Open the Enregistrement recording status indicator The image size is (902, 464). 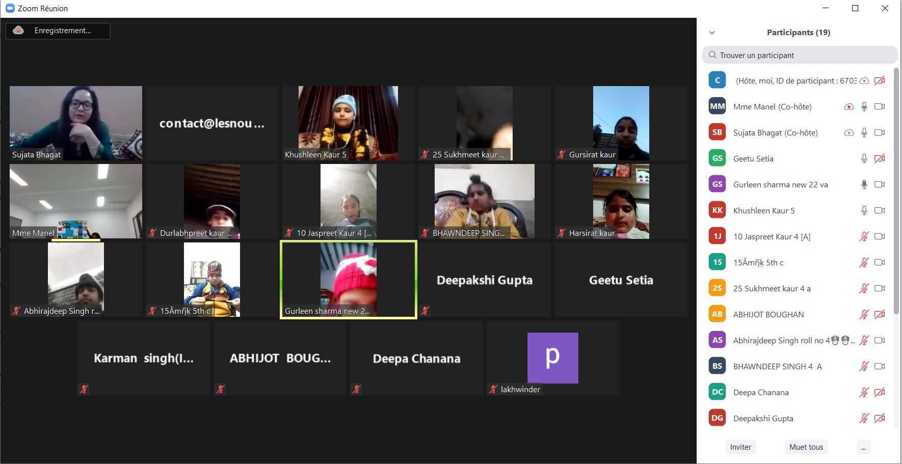pos(58,31)
